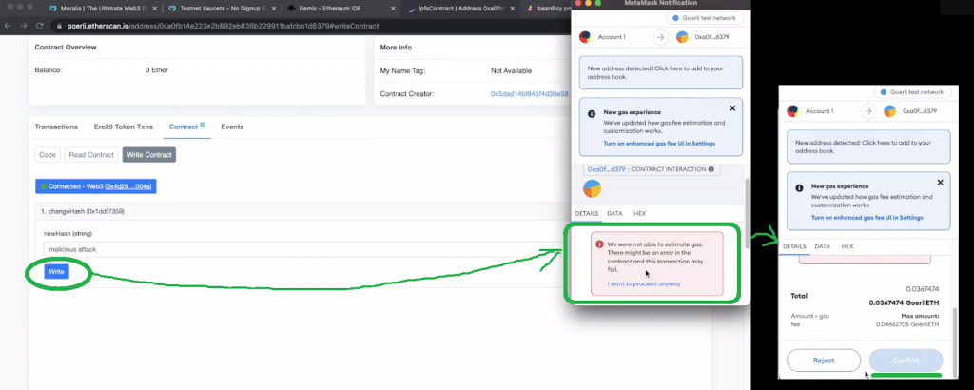Viewport: 974px width, 390px height.
Task: Click the Not Available name tag text
Action: pos(512,71)
